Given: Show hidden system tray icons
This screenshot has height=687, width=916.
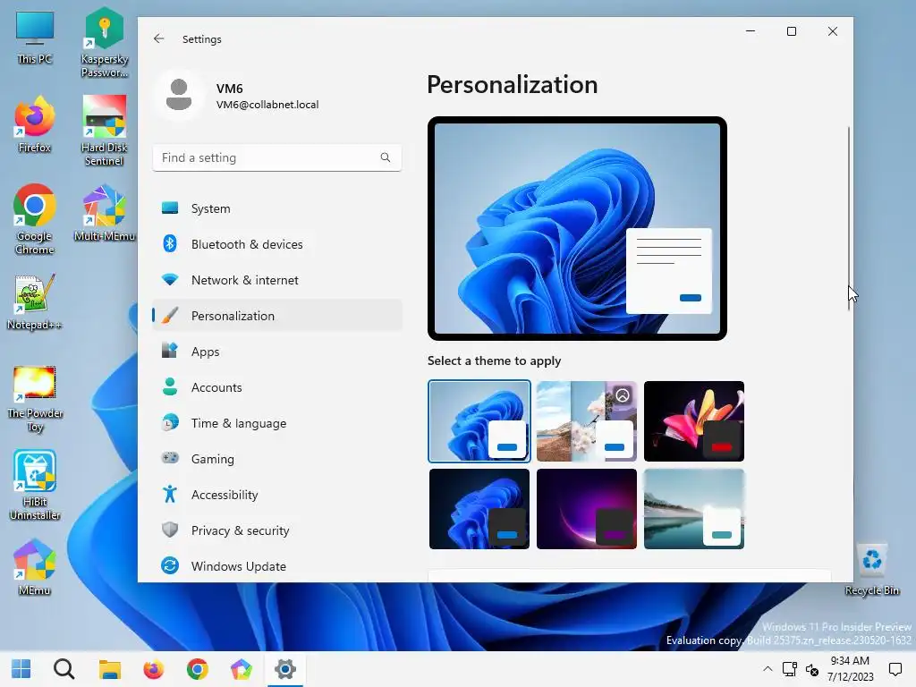Looking at the screenshot, I should 768,669.
